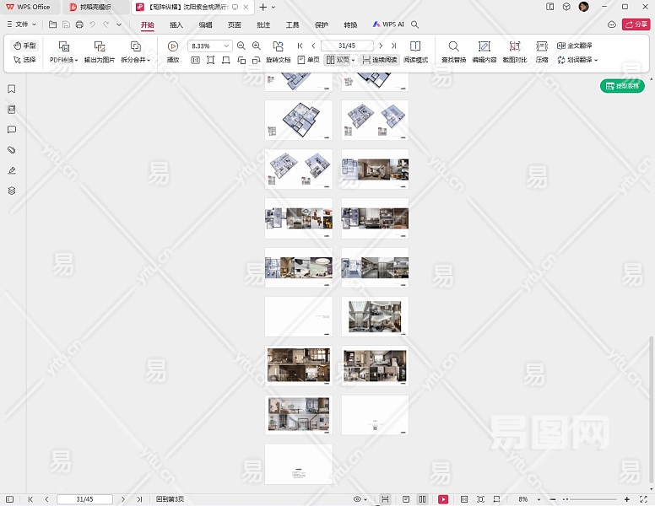Click the 输出为图片 export icon
Image resolution: width=655 pixels, height=506 pixels.
point(100,46)
